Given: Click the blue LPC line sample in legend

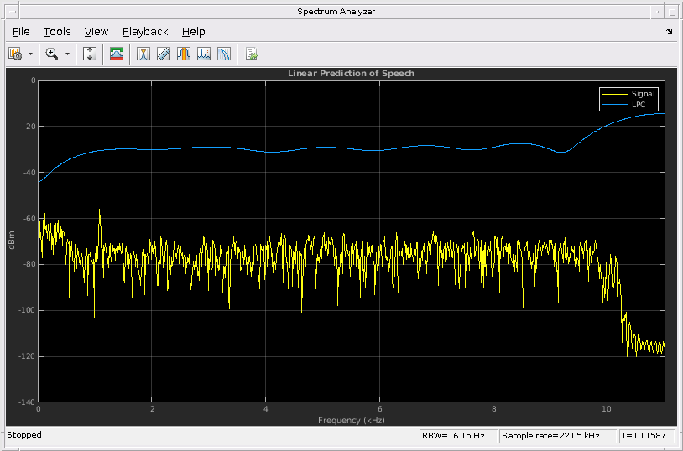Looking at the screenshot, I should (614, 104).
